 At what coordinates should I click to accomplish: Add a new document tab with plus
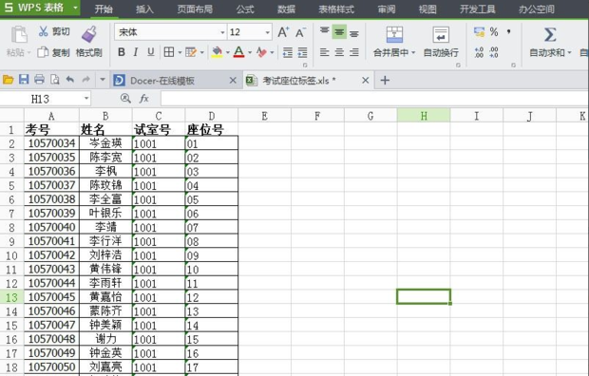tap(385, 80)
